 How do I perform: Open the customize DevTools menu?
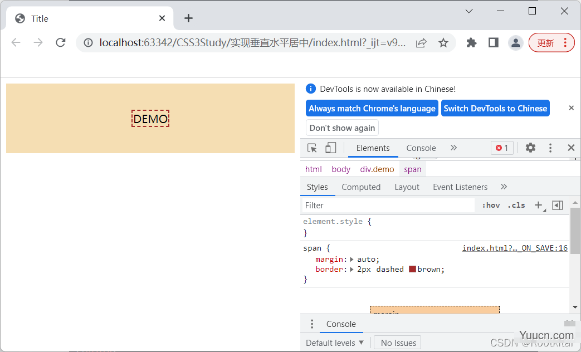pyautogui.click(x=550, y=148)
